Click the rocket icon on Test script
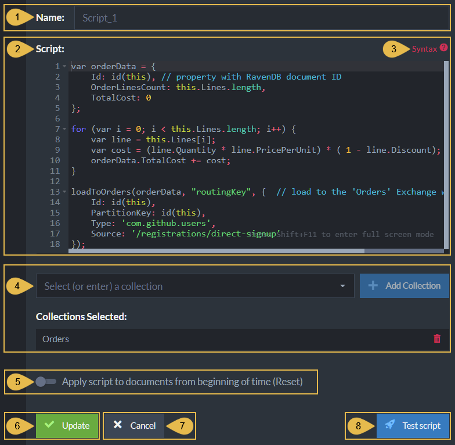The image size is (455, 445). tap(390, 425)
